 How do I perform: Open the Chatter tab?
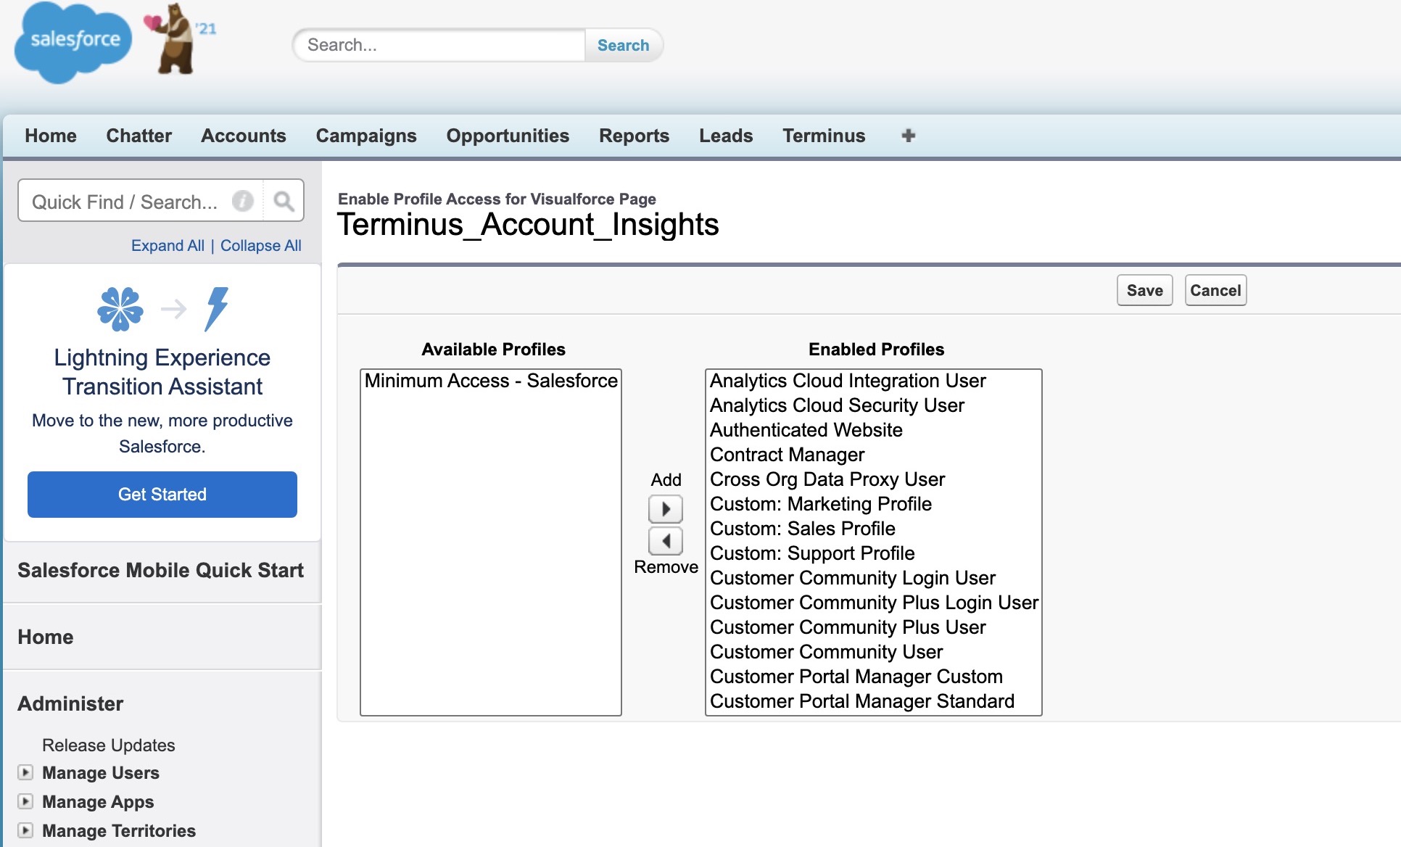139,136
